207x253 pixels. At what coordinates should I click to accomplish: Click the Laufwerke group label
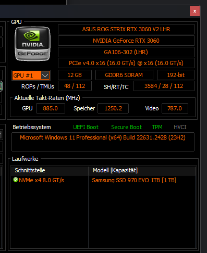(x=25, y=159)
